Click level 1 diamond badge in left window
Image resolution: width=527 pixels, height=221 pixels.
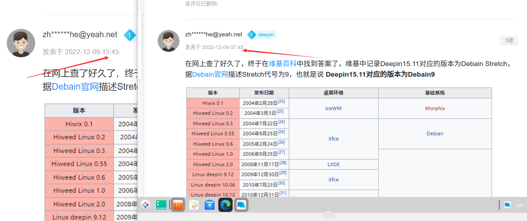130,35
